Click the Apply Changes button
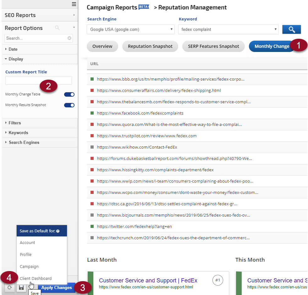Viewport: 308px width, 295px height. 57,288
